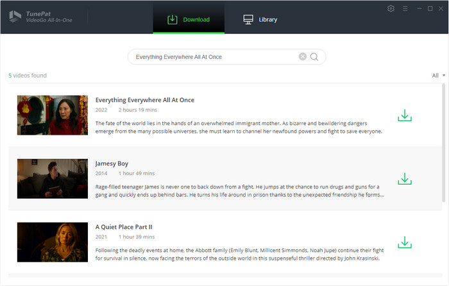The image size is (449, 286).
Task: Click A Quiet Place Part II thumbnail
Action: [x=53, y=242]
